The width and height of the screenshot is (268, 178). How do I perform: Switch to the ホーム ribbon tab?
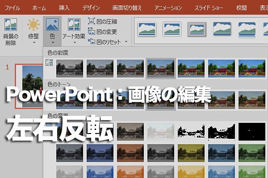(x=39, y=8)
